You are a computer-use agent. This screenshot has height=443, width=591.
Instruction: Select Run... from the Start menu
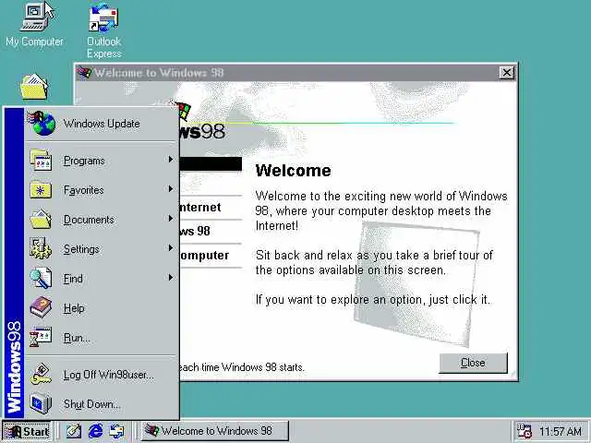pos(102,338)
